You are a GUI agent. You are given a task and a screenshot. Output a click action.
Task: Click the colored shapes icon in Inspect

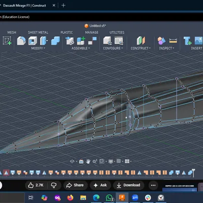161,41
